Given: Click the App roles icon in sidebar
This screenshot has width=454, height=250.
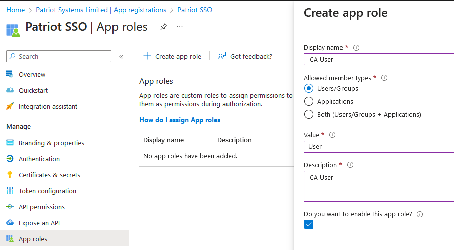Looking at the screenshot, I should click(x=10, y=239).
